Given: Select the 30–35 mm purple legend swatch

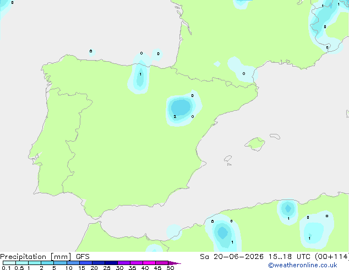Looking at the screenshot, I should coord(124,263).
